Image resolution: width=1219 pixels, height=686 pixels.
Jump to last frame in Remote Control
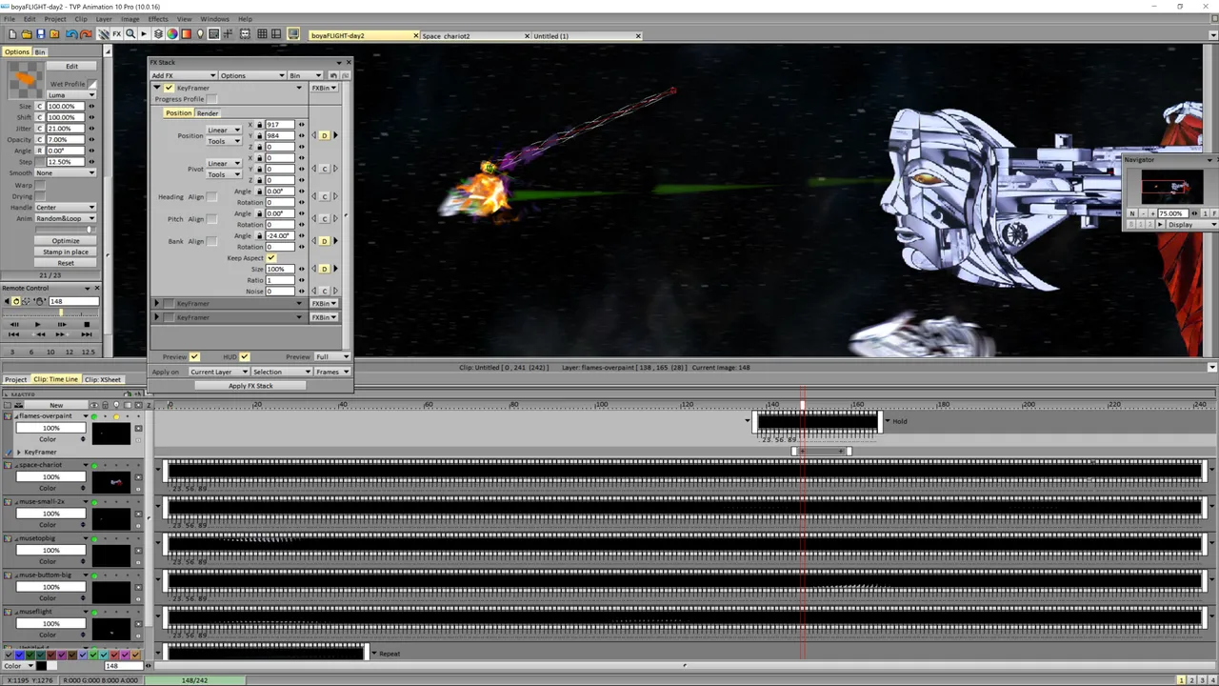point(87,334)
